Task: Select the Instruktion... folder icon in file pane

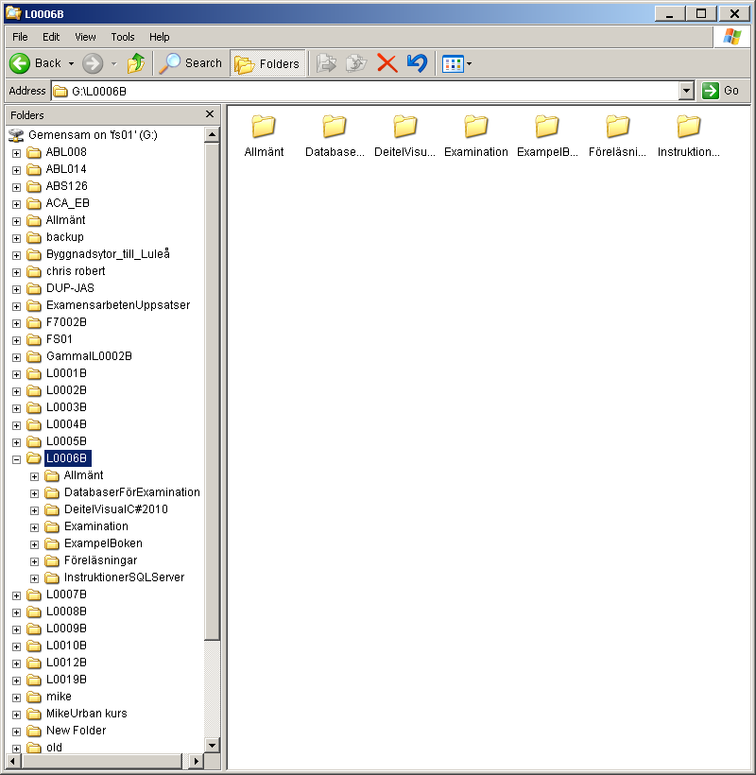Action: [x=688, y=127]
